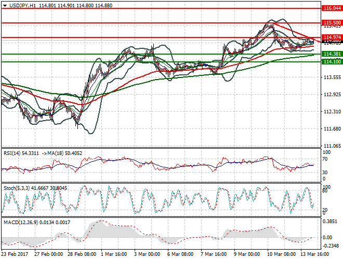The height and width of the screenshot is (260, 343).
Task: Click the RSI 70 level scale label
Action: (325, 159)
